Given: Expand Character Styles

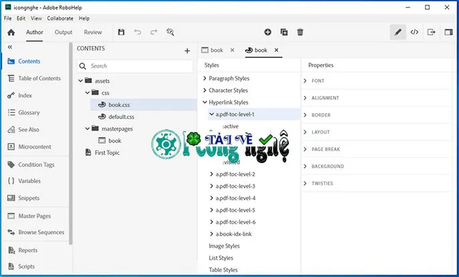Looking at the screenshot, I should (x=205, y=91).
